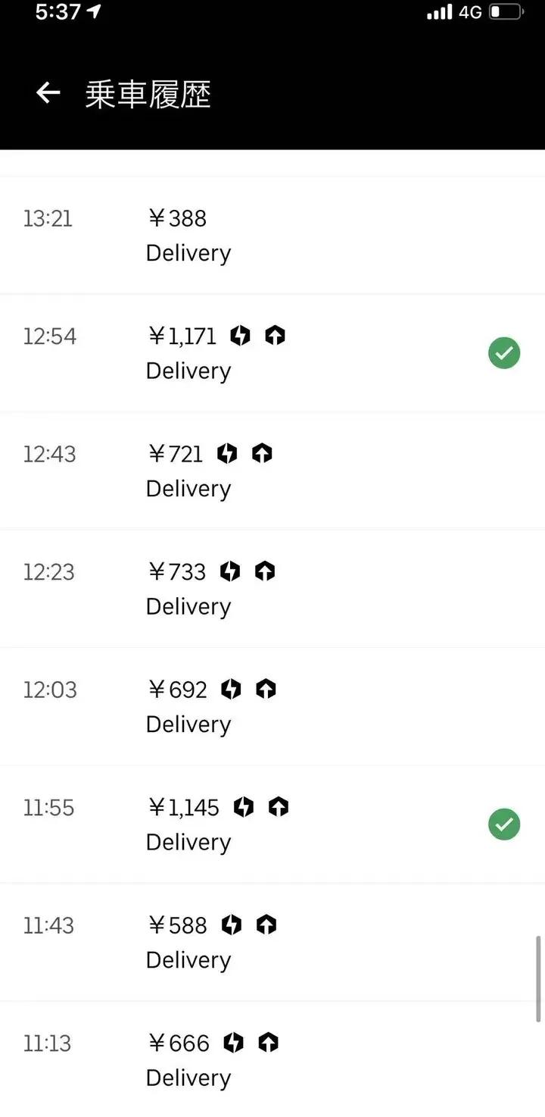The height and width of the screenshot is (1117, 545).
Task: Click surge arrow icon on ¥1,145 trip
Action: coord(278,807)
